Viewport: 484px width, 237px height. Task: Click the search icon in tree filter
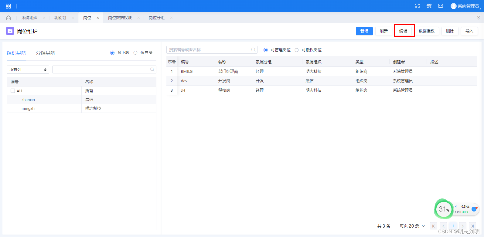click(x=152, y=69)
